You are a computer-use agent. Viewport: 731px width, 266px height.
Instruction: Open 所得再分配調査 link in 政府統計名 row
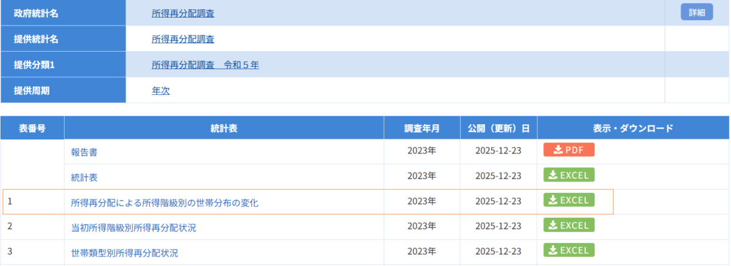coord(183,13)
